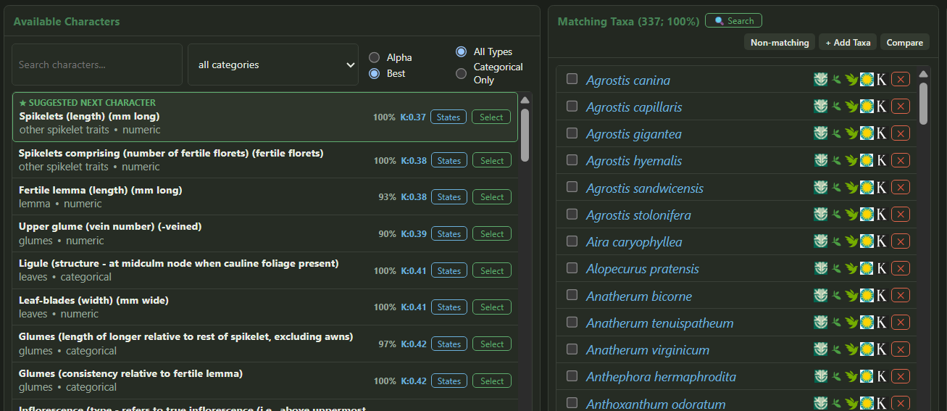
Task: Click the K:0.37 value for Spikelets
Action: 413,117
